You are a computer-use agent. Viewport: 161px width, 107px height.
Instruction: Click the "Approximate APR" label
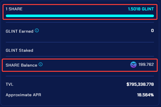tap(23, 95)
